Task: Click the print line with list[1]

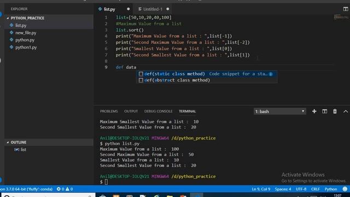Action: tap(183, 55)
